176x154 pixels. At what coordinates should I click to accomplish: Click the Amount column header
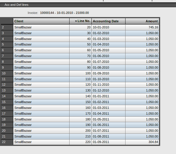click(142, 21)
